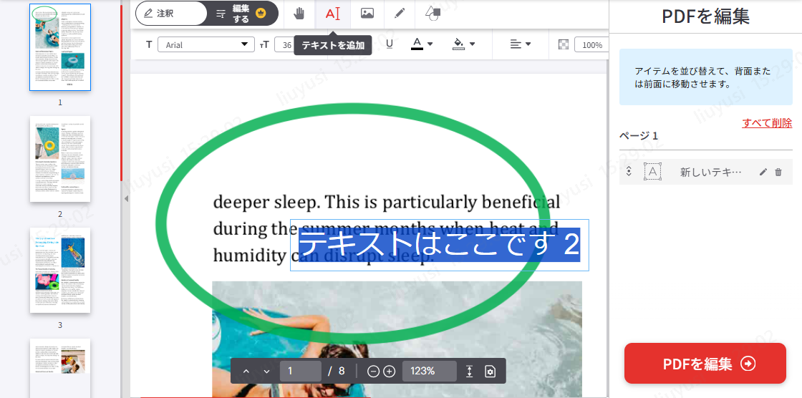
Task: Click the 123% zoom level field
Action: point(429,371)
